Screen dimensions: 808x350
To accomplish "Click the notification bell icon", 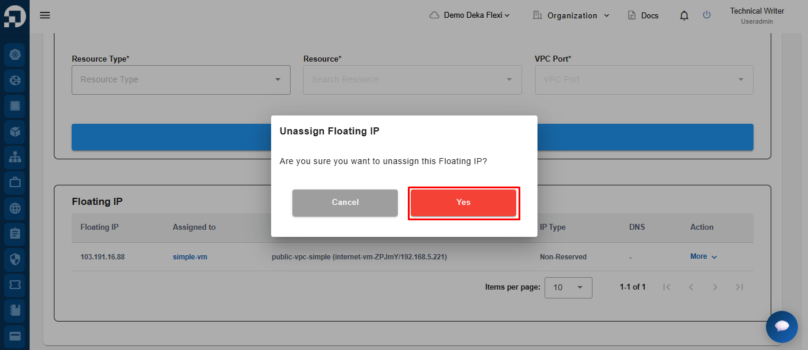I will tap(684, 16).
